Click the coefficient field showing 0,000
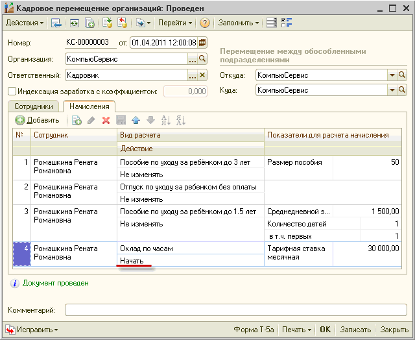Screen dimensions: 415x340 tap(185, 91)
